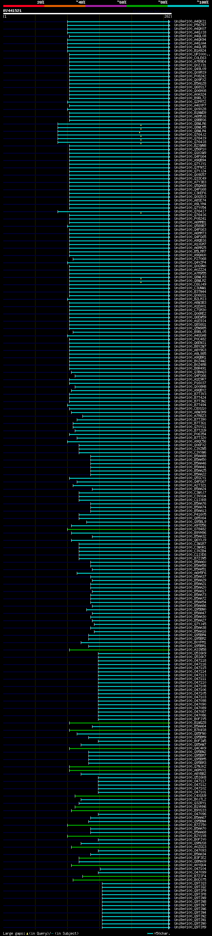Select hit label UniRef100_B5AGZ8
This screenshot has height=936, width=212.
(x=190, y=84)
